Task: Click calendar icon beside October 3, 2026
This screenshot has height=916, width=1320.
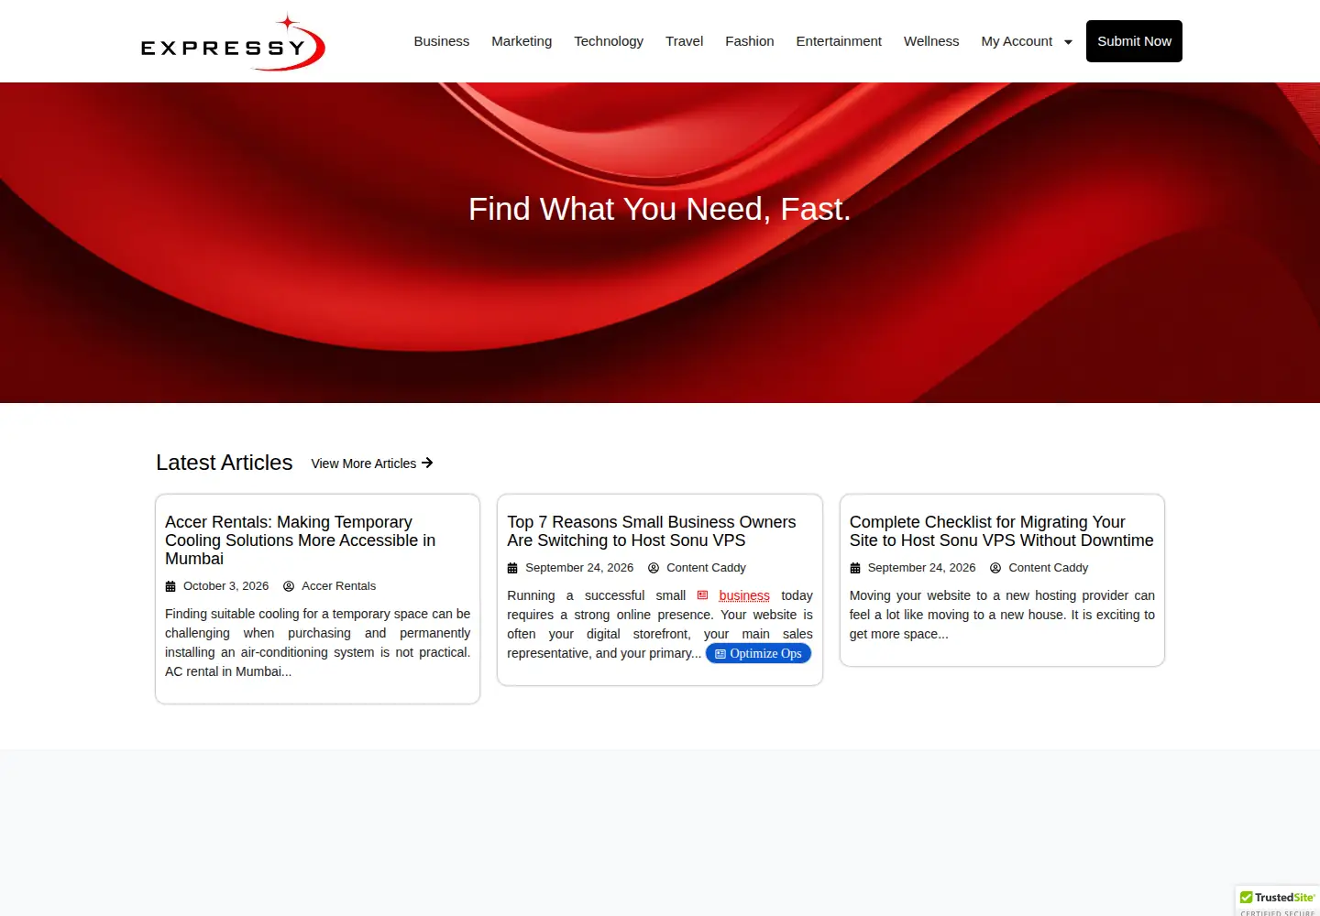Action: pos(170,586)
